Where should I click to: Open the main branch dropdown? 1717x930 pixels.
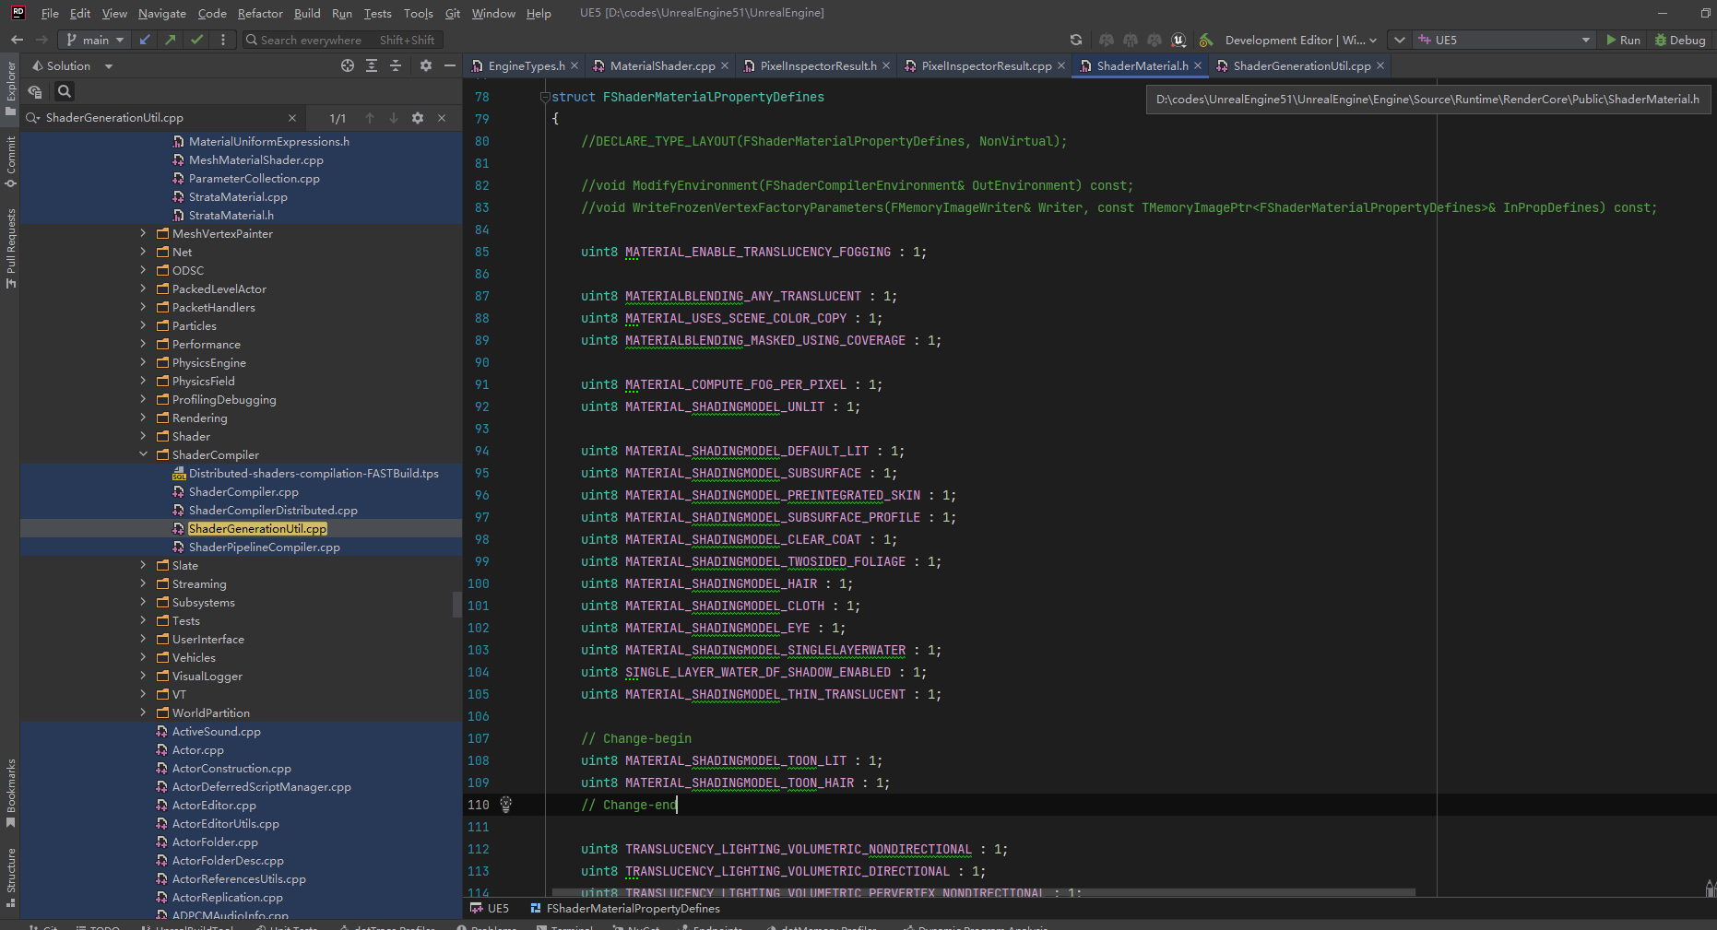(x=95, y=40)
